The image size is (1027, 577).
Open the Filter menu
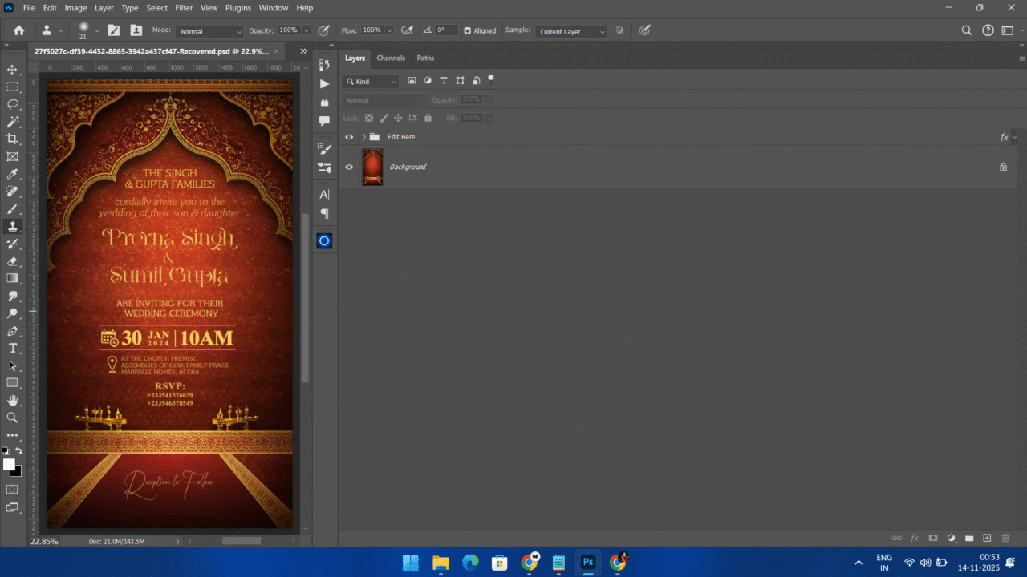[184, 7]
